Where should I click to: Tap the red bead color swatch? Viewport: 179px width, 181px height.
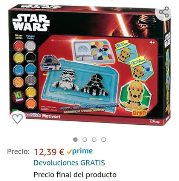19,46
